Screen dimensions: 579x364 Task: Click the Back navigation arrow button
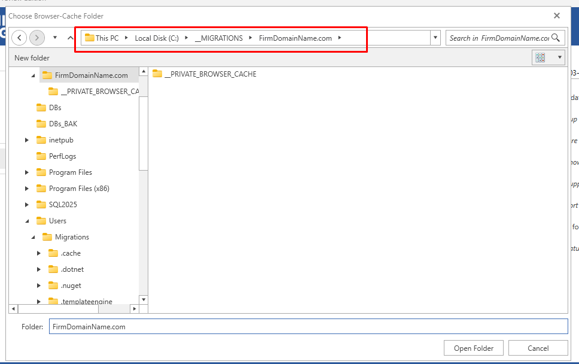tap(19, 38)
